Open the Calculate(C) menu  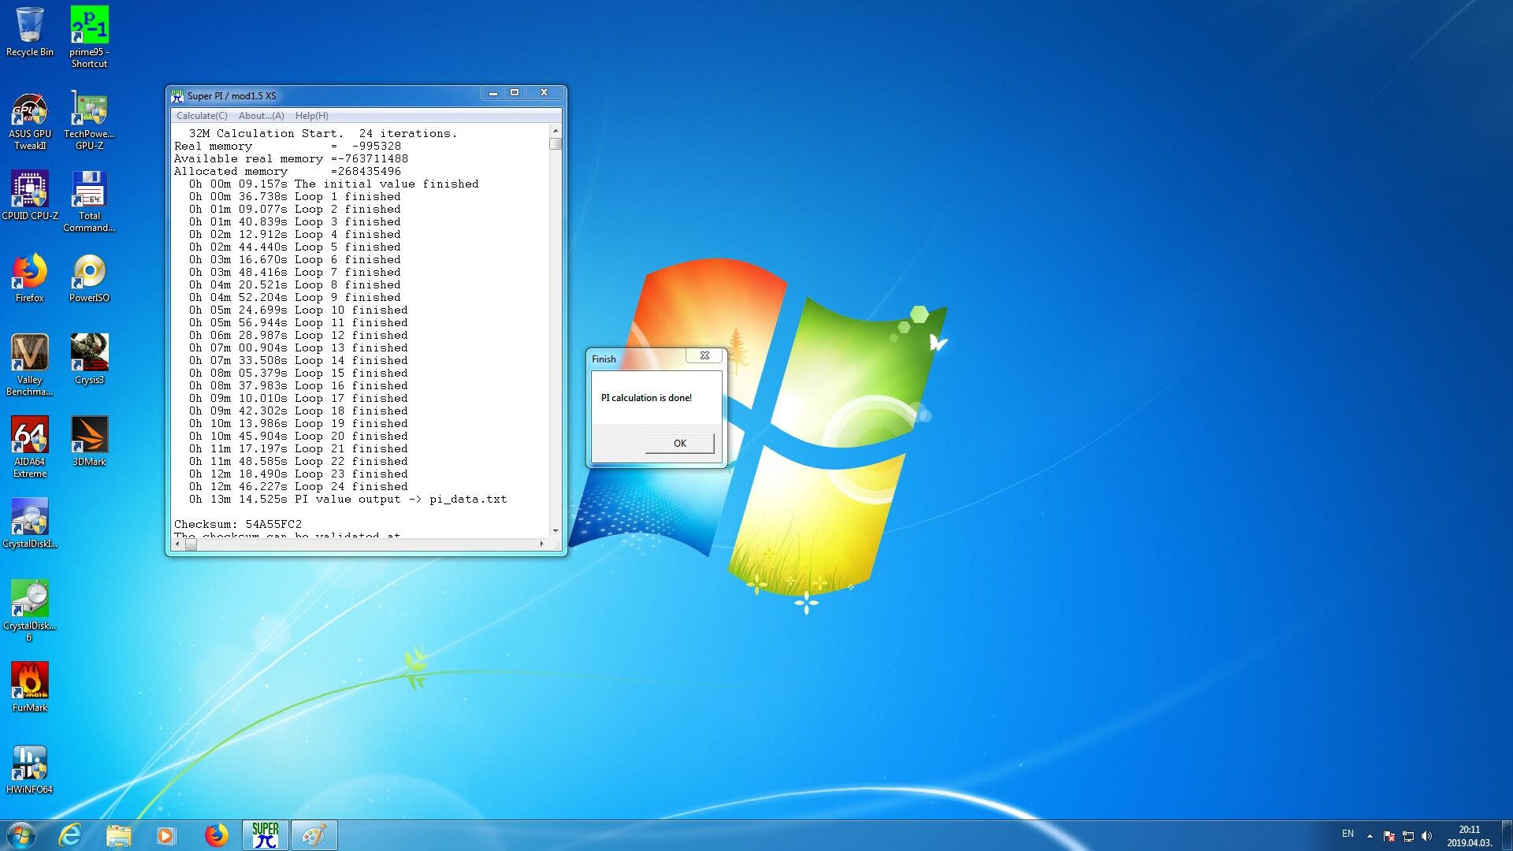pyautogui.click(x=202, y=116)
